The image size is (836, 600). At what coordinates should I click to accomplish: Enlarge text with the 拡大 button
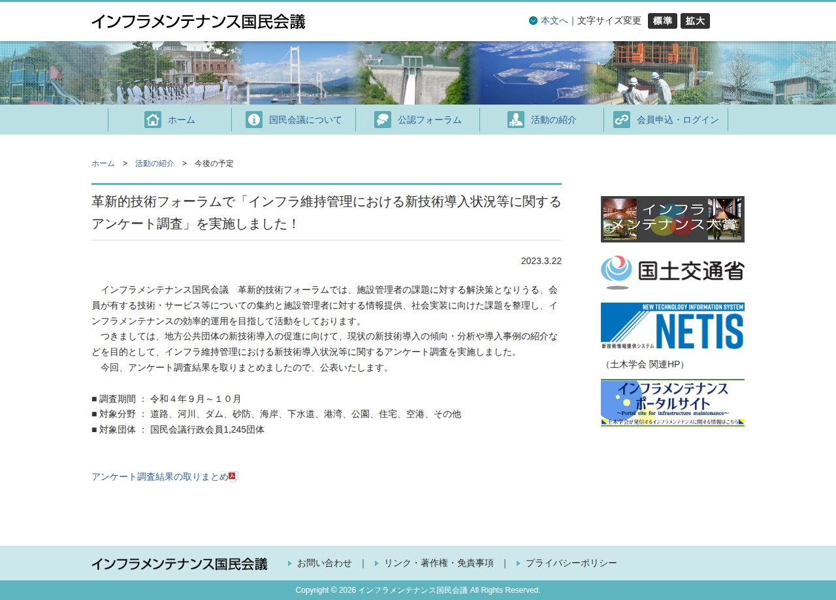[x=695, y=21]
